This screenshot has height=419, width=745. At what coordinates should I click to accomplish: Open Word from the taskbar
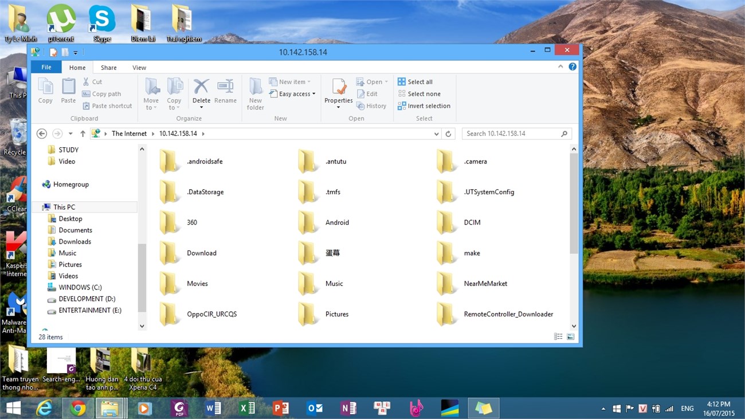pos(213,408)
